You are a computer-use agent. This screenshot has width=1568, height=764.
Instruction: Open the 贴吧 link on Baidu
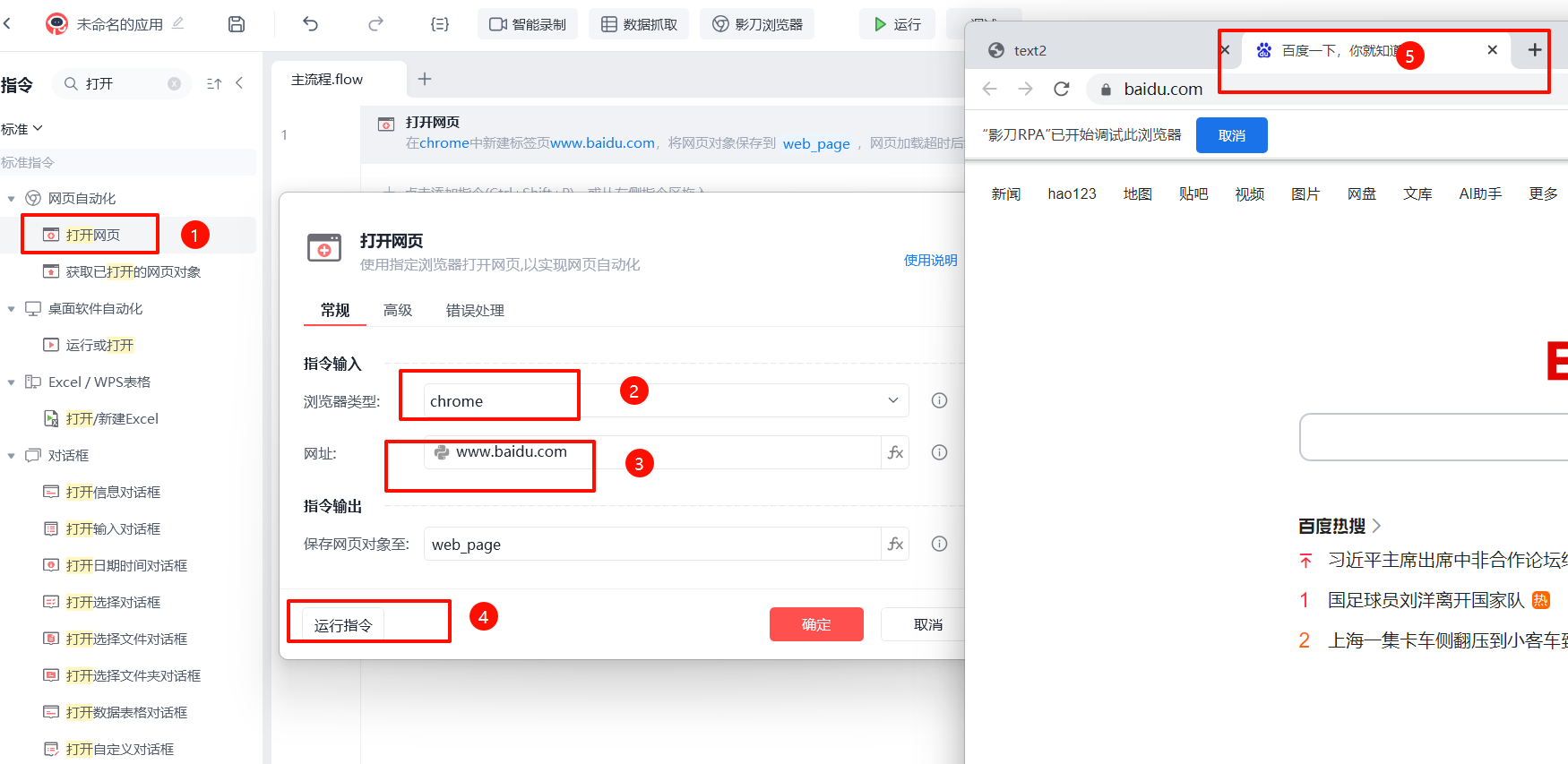[1193, 193]
